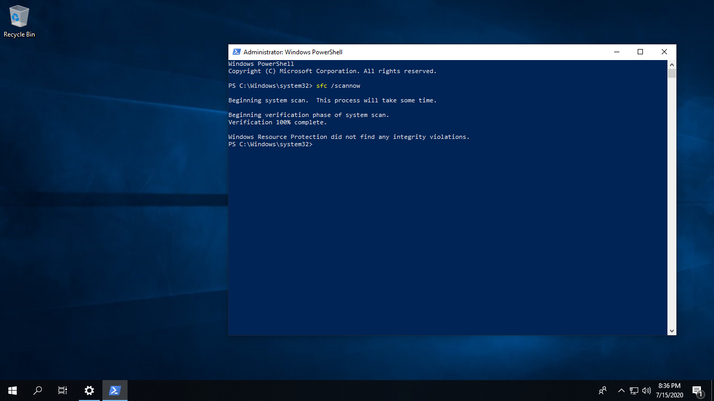714x401 pixels.
Task: Click the PowerShell title bar icon
Action: (236, 52)
